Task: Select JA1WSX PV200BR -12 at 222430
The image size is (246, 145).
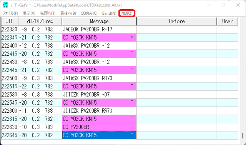Action: click(x=99, y=62)
